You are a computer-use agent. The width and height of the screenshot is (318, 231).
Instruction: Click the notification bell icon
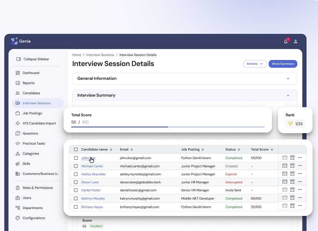(x=286, y=42)
